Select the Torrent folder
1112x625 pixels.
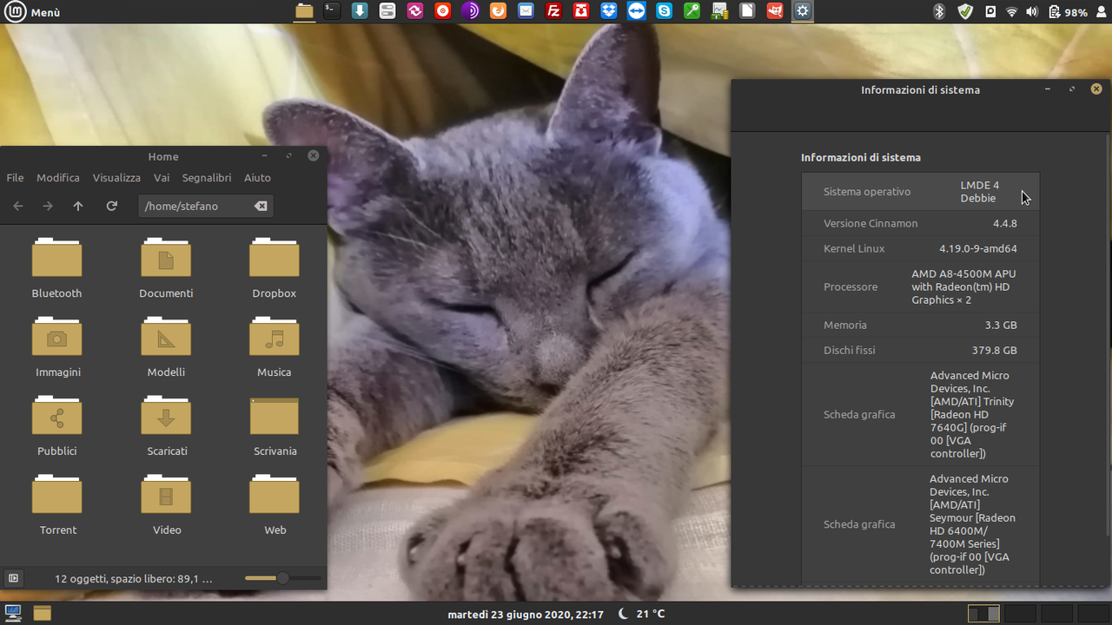(57, 504)
